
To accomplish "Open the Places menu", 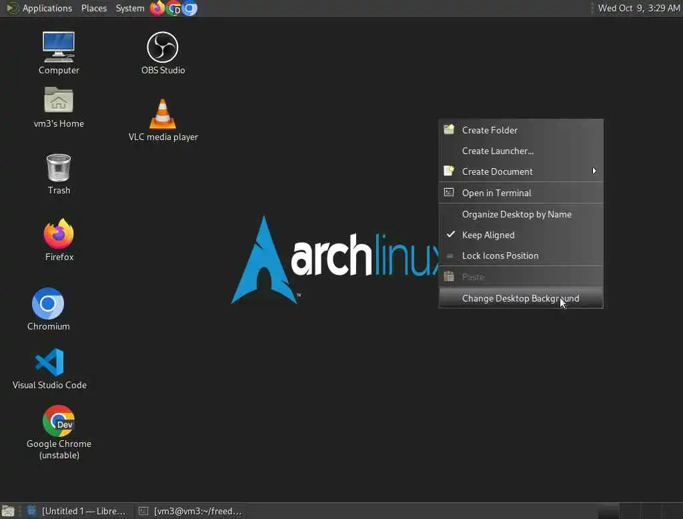I will (93, 8).
